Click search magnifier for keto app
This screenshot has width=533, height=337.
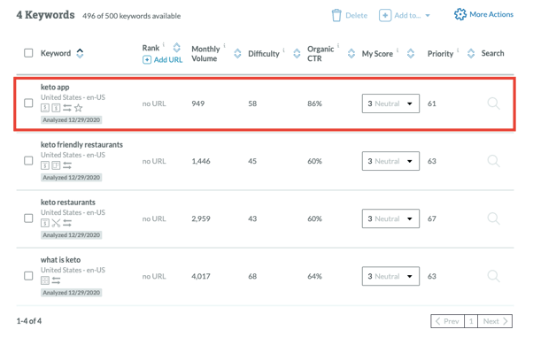pyautogui.click(x=493, y=103)
